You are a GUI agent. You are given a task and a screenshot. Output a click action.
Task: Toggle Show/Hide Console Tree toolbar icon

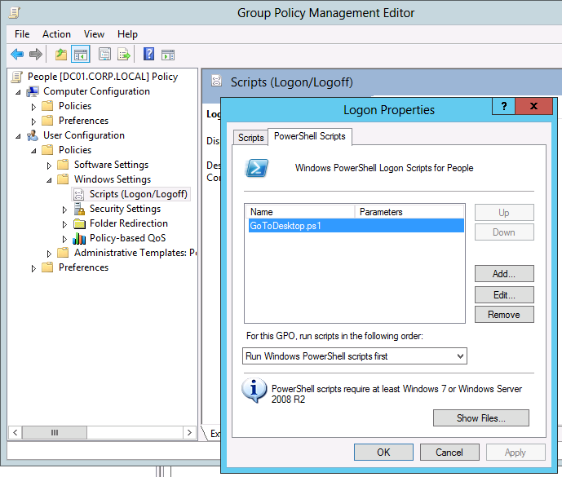(x=81, y=55)
